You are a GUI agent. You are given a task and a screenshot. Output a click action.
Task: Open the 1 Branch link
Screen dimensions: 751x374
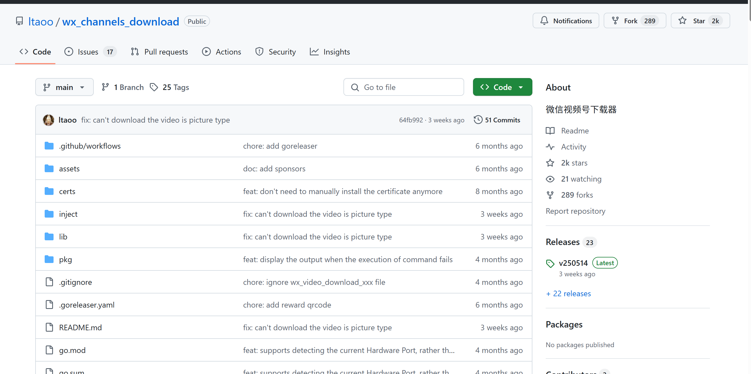tap(123, 87)
